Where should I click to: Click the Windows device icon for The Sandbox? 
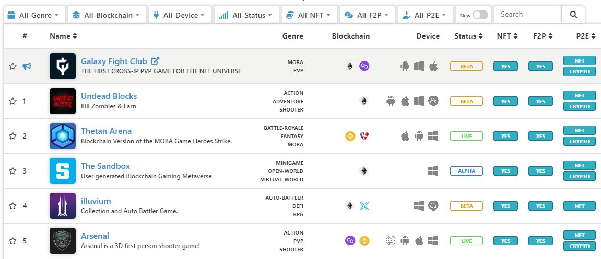[433, 170]
